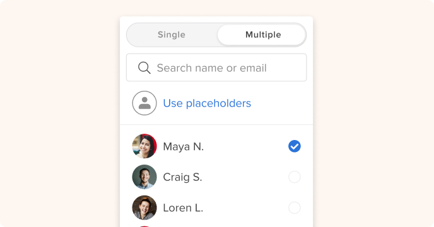Click the Maya N. name label
The image size is (434, 227).
coord(183,146)
